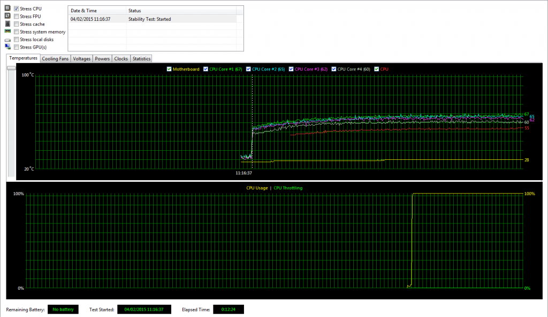Click the Status column header
Viewport: 548px width, 317px height.
coord(181,11)
